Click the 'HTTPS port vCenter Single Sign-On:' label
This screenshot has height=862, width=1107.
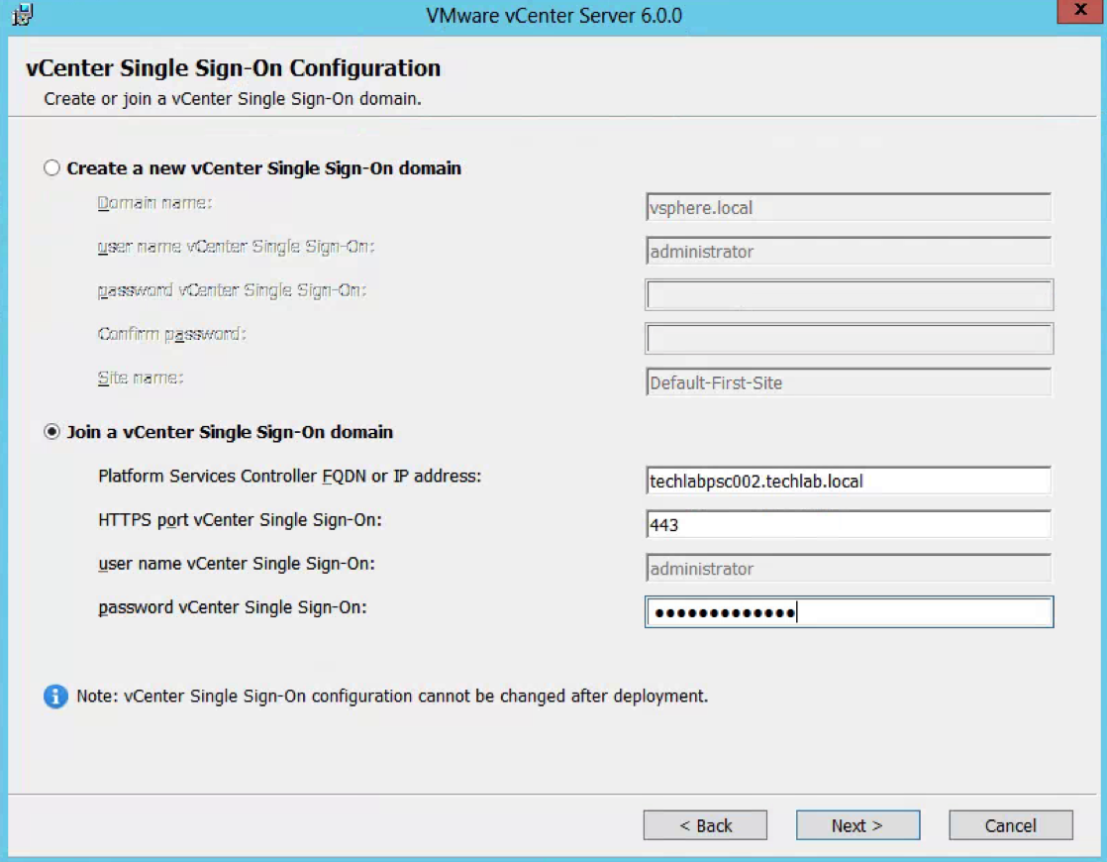[x=240, y=520]
